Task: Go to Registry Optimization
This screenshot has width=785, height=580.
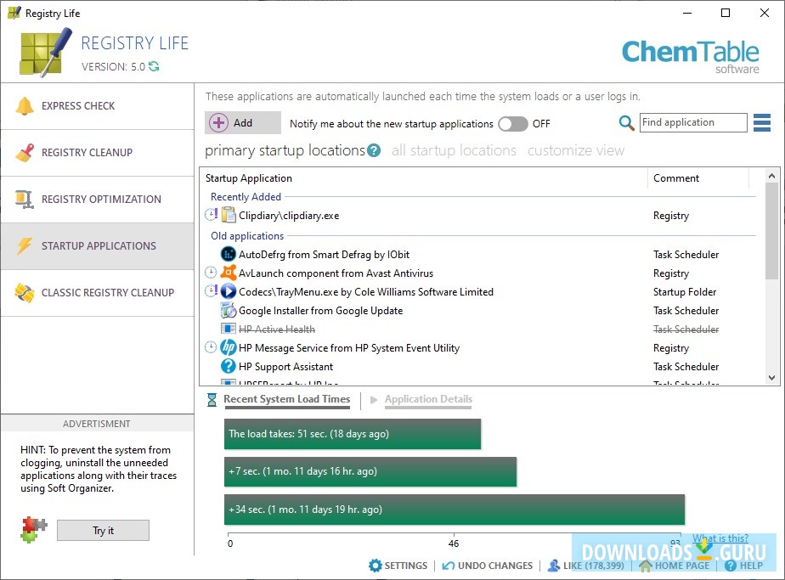Action: (x=97, y=200)
